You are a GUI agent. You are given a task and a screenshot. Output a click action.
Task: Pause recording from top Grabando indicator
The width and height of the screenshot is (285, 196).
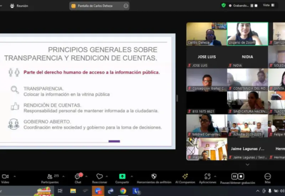252,6
